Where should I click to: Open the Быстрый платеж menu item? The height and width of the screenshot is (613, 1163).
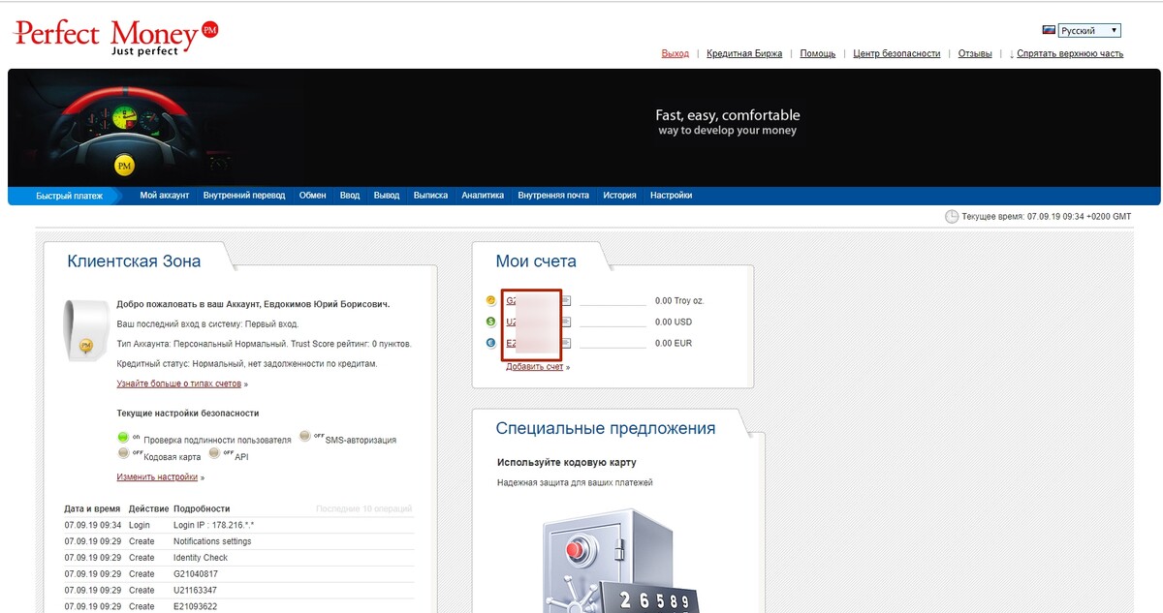(69, 196)
